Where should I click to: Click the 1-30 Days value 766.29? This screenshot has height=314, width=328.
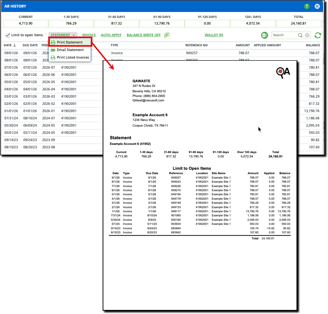click(71, 23)
